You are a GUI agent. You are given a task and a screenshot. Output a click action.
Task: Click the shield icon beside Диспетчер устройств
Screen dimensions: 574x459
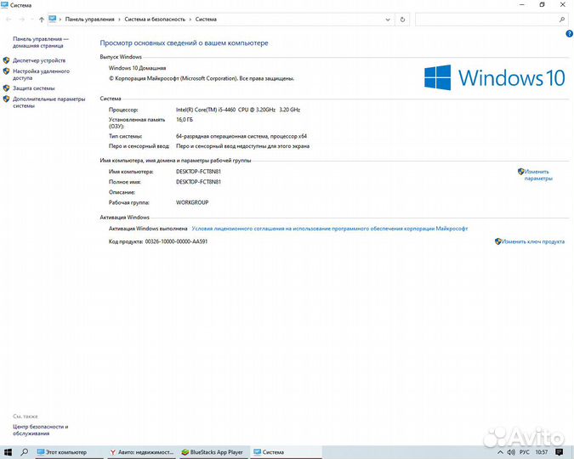(6, 60)
